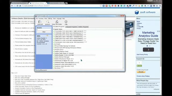172x96 pixels.
Task: Open the Language menu
Action: click(59, 19)
